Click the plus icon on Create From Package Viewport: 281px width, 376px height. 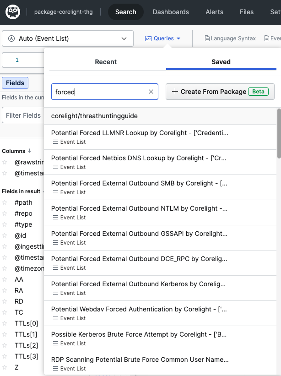pos(175,91)
